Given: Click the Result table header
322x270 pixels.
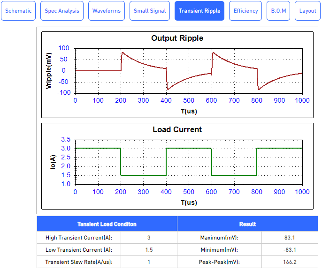Looking at the screenshot, I should [247, 224].
